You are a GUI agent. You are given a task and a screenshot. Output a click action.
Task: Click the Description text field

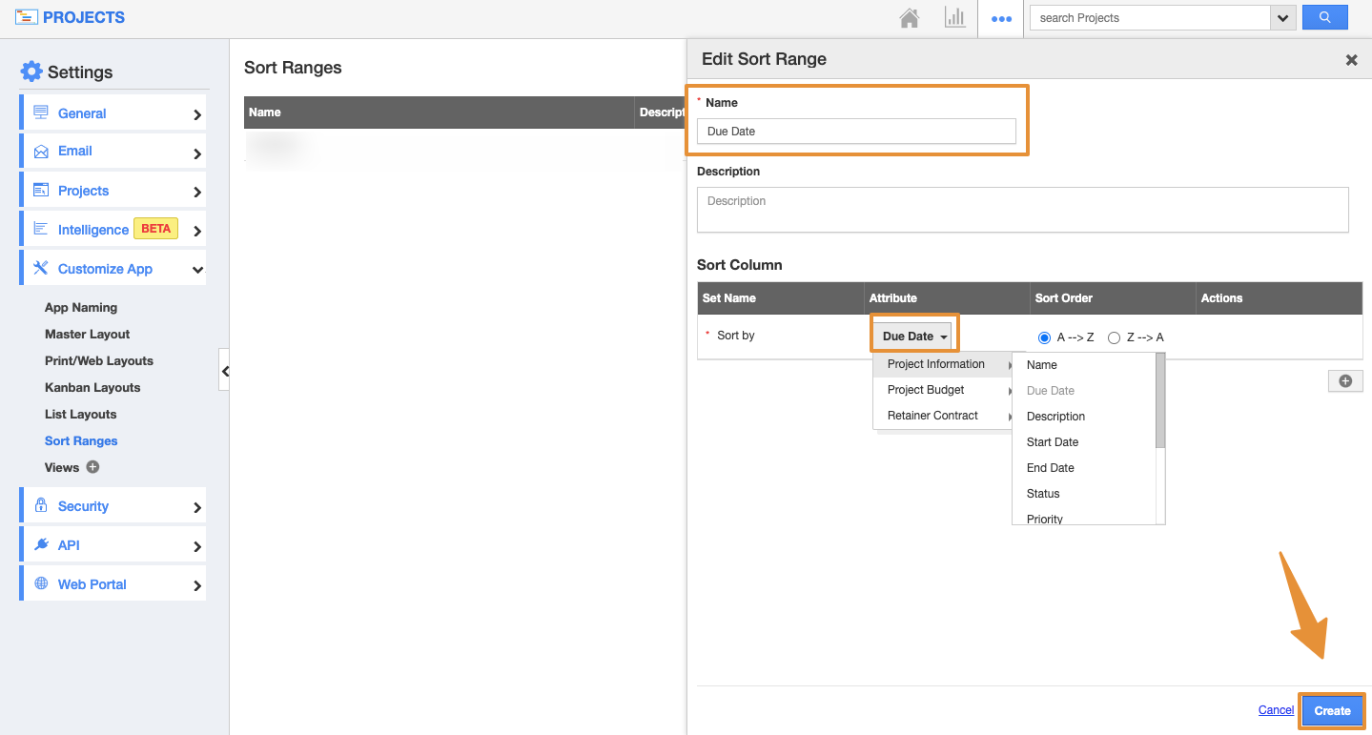[x=1022, y=210]
